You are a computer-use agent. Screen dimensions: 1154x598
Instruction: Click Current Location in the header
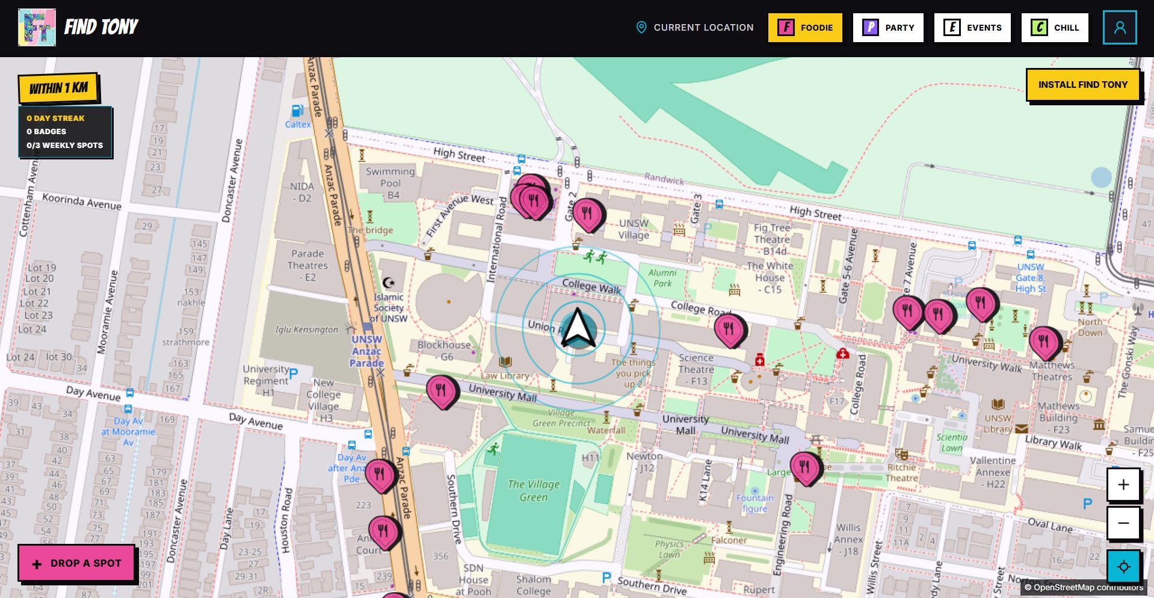[x=695, y=28]
